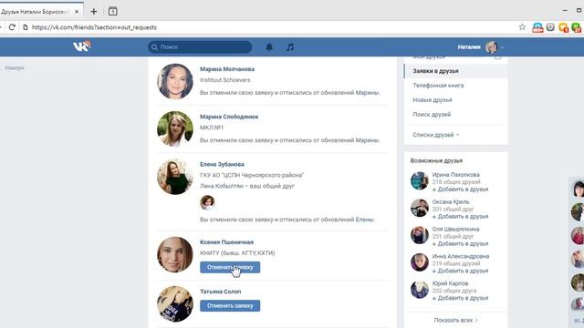This screenshot has width=584, height=328.
Task: Add Ирина Пахолкова as friend
Action: [460, 190]
